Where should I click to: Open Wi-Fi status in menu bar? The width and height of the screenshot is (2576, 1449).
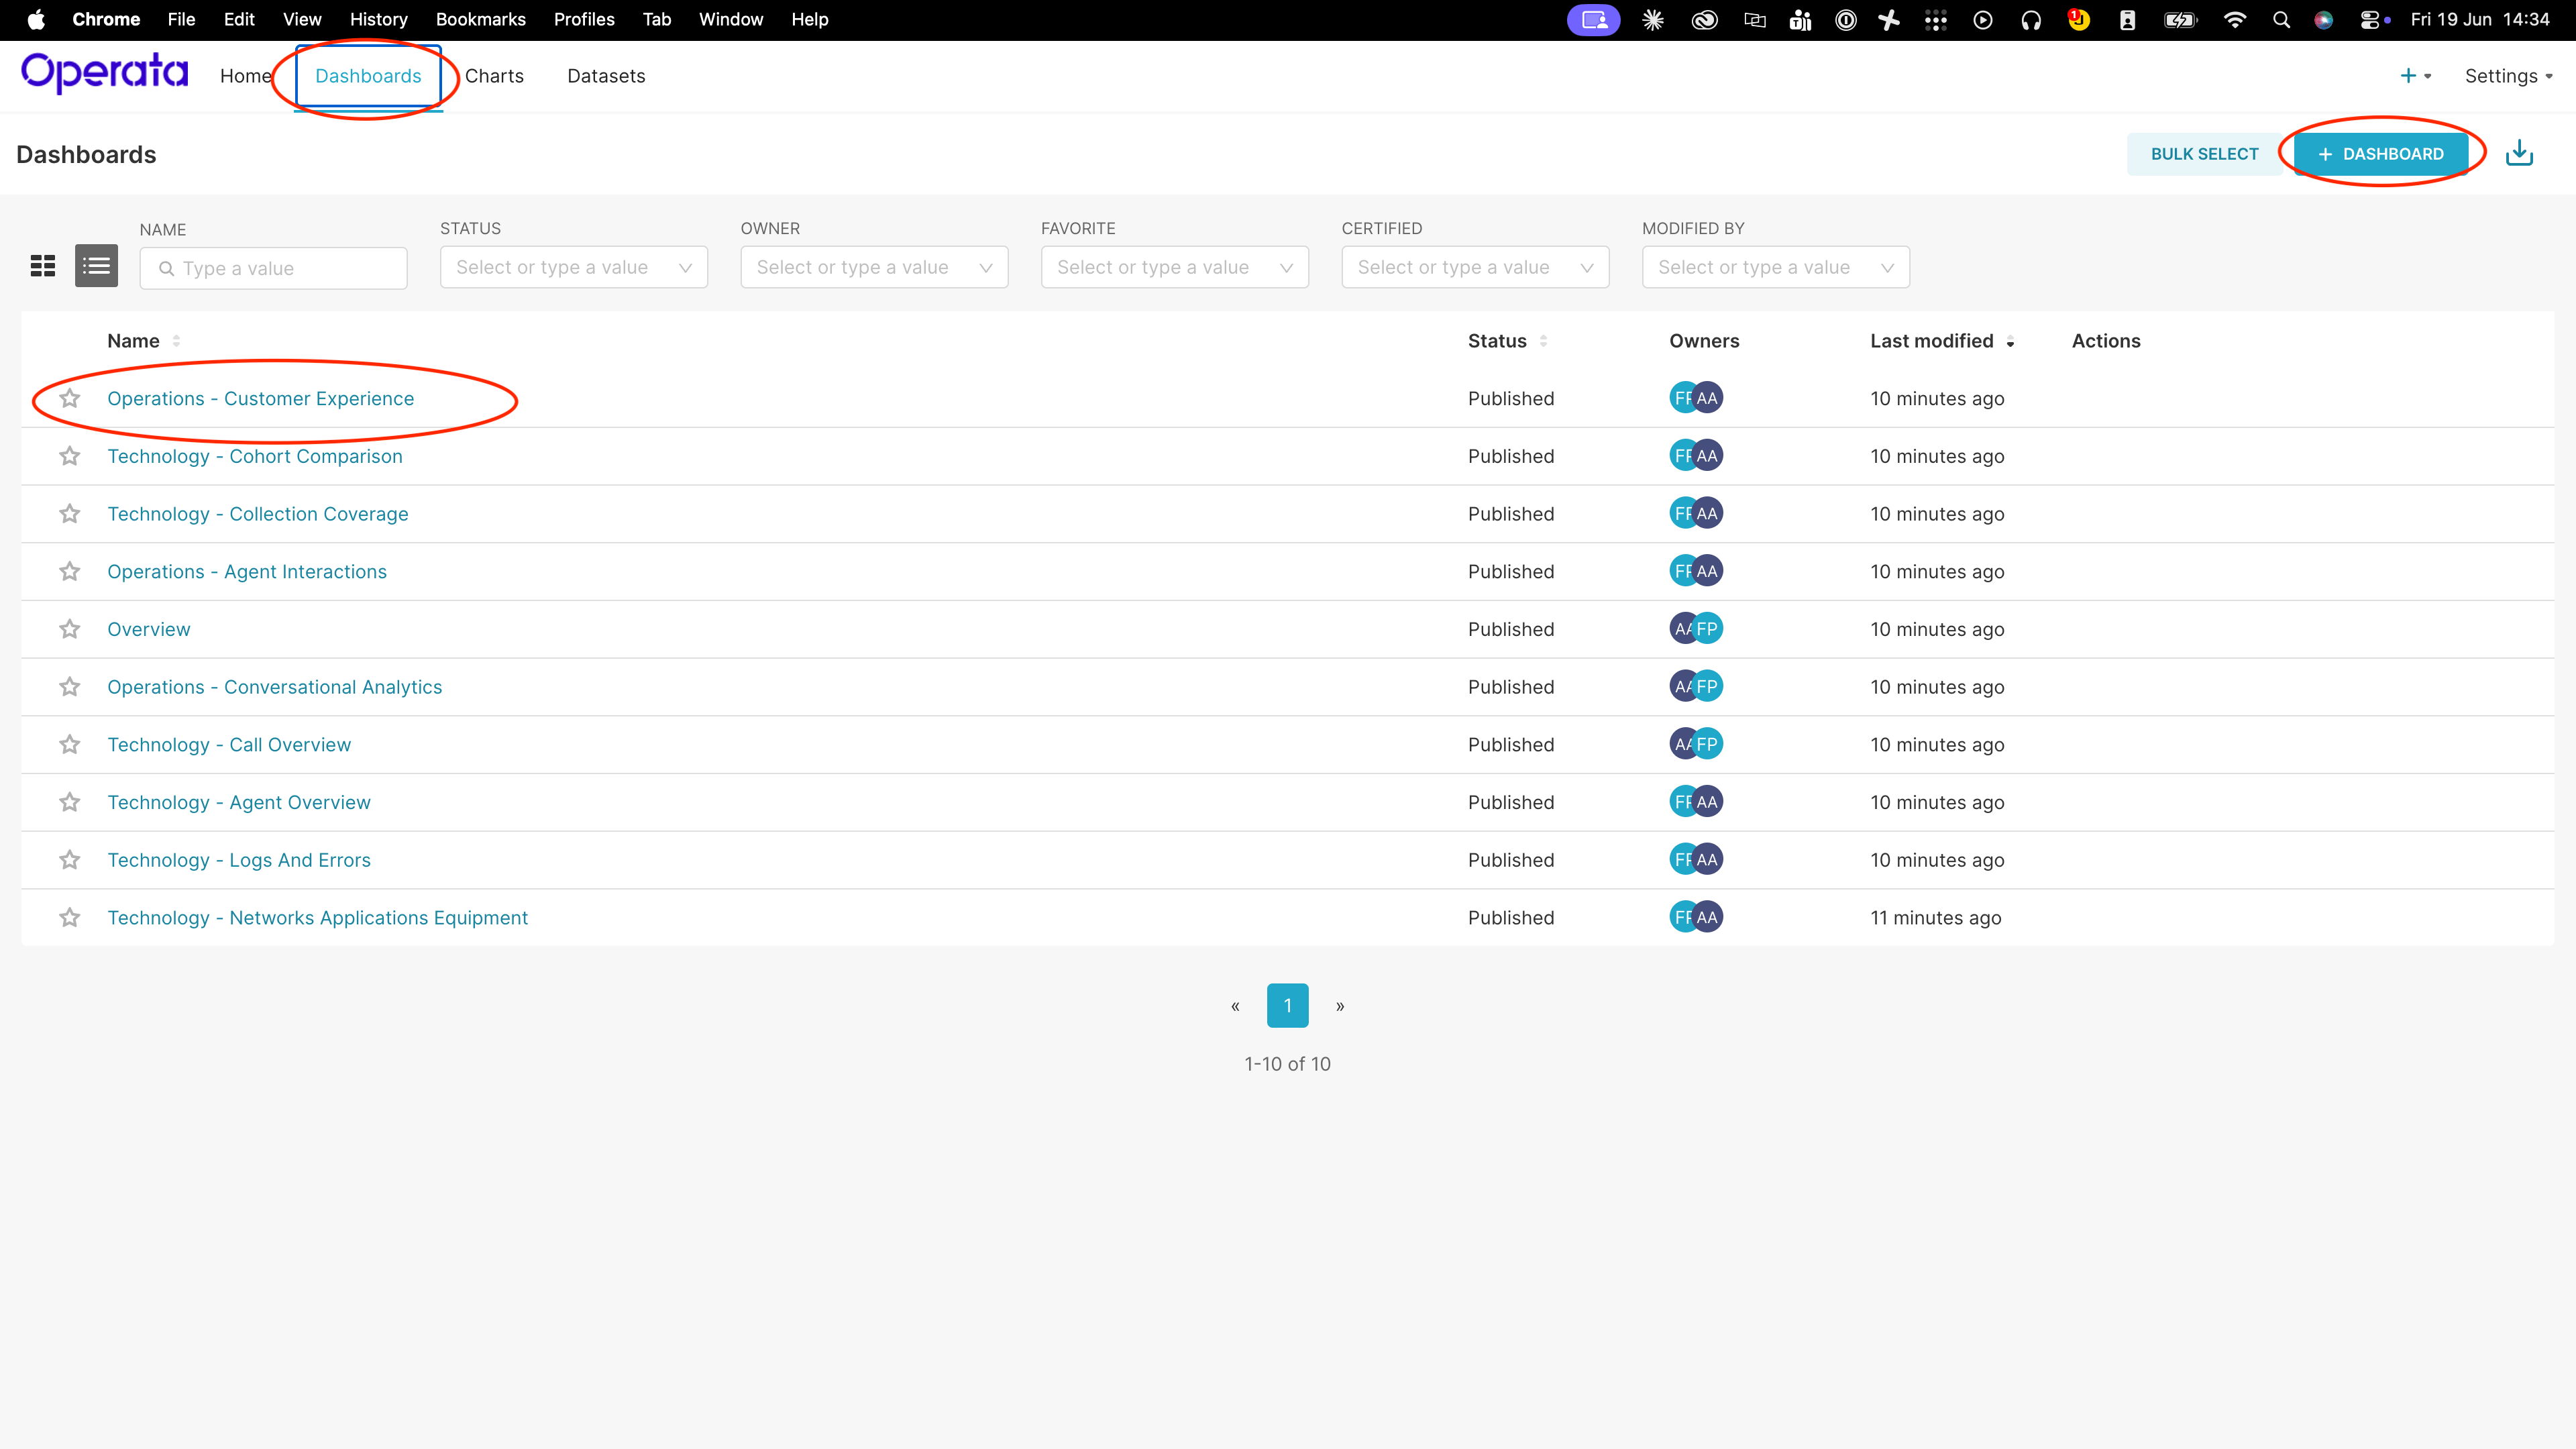point(2234,19)
